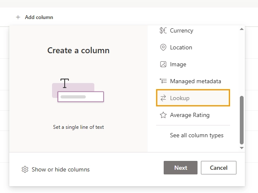Click the scroll down arrow
Image resolution: width=258 pixels, height=193 pixels.
tap(242, 148)
